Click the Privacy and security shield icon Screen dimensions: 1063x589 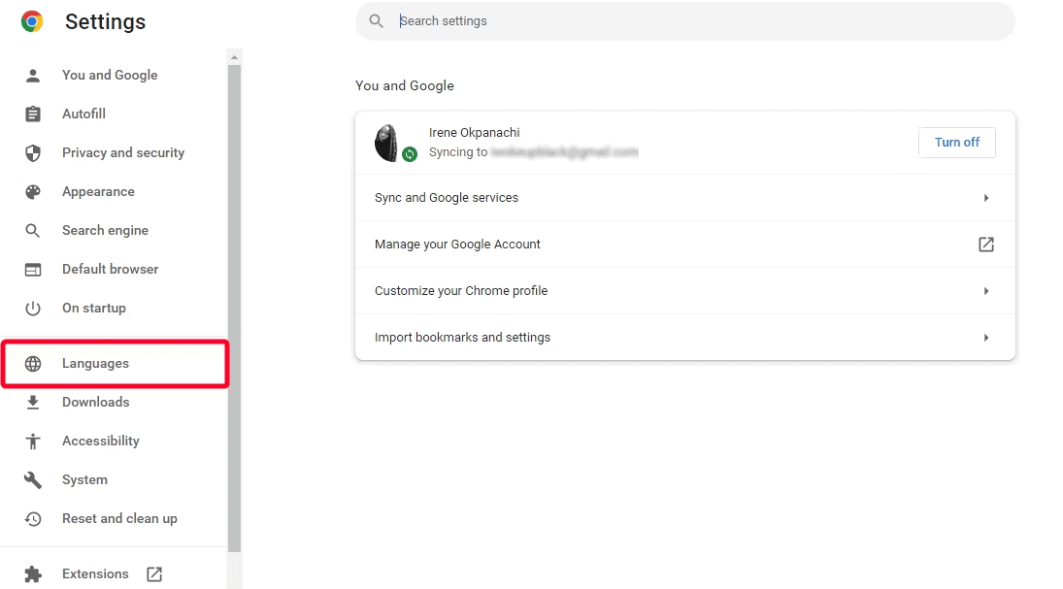coord(34,152)
